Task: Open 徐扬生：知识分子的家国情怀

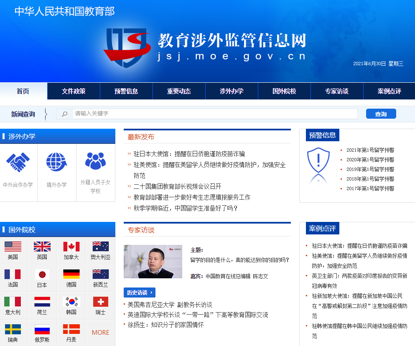Action: point(165,325)
